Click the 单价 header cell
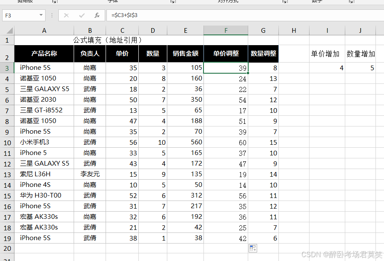 point(122,54)
